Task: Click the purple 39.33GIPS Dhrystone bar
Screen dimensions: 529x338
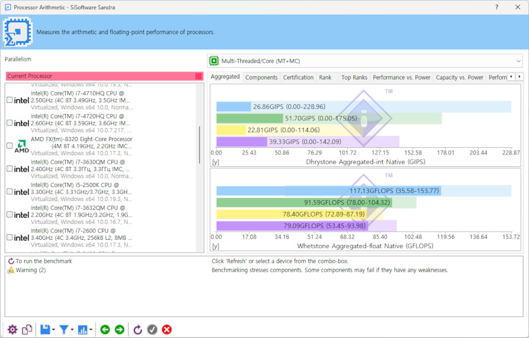Action: pos(242,142)
